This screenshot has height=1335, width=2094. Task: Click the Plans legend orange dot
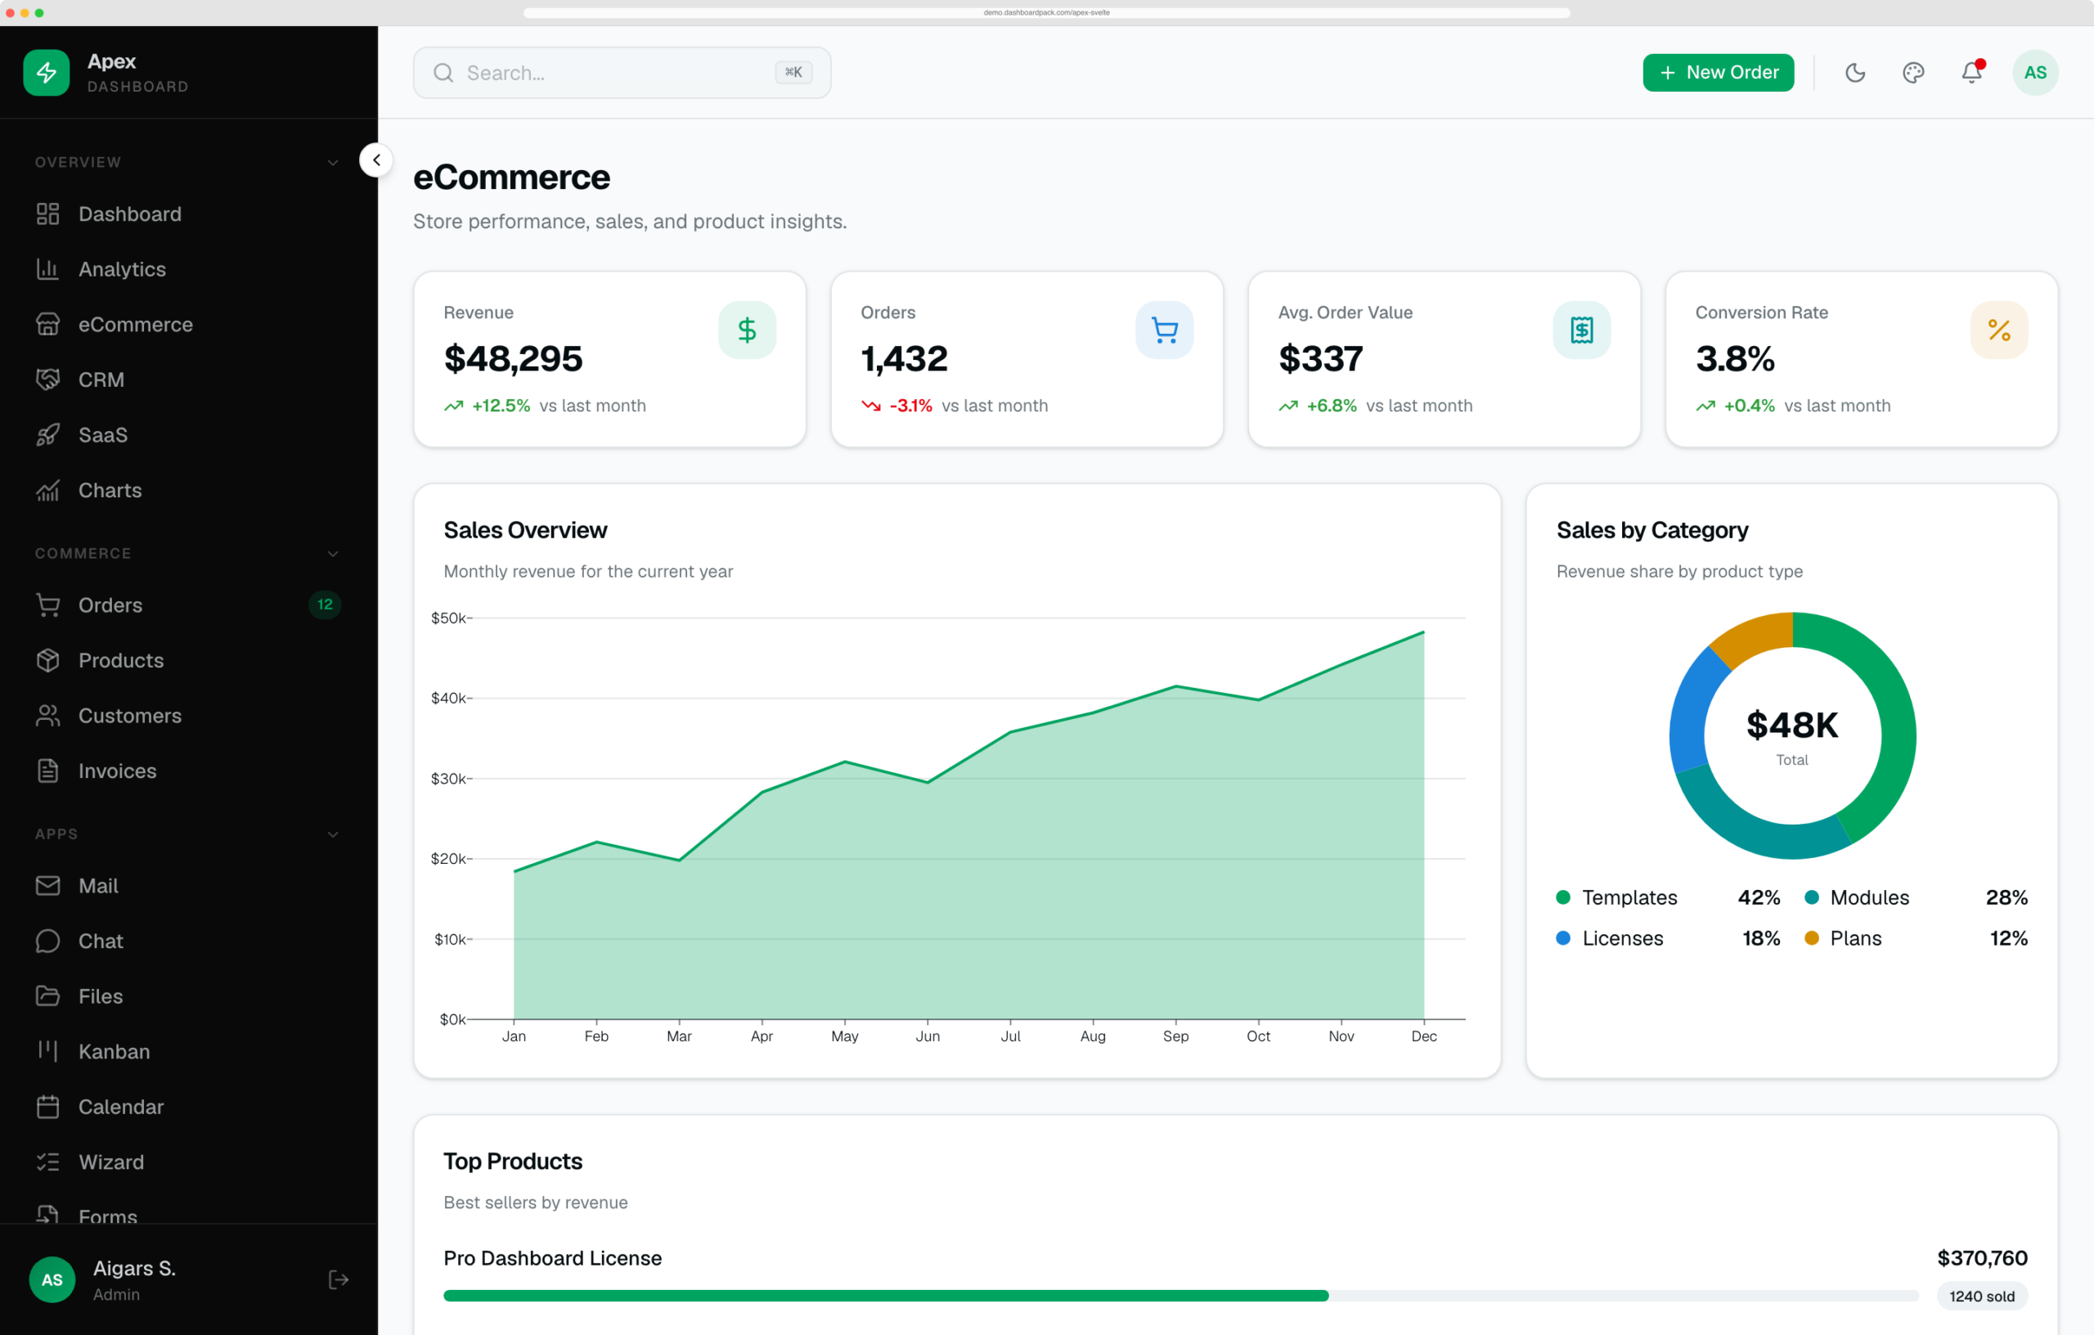click(x=1813, y=938)
